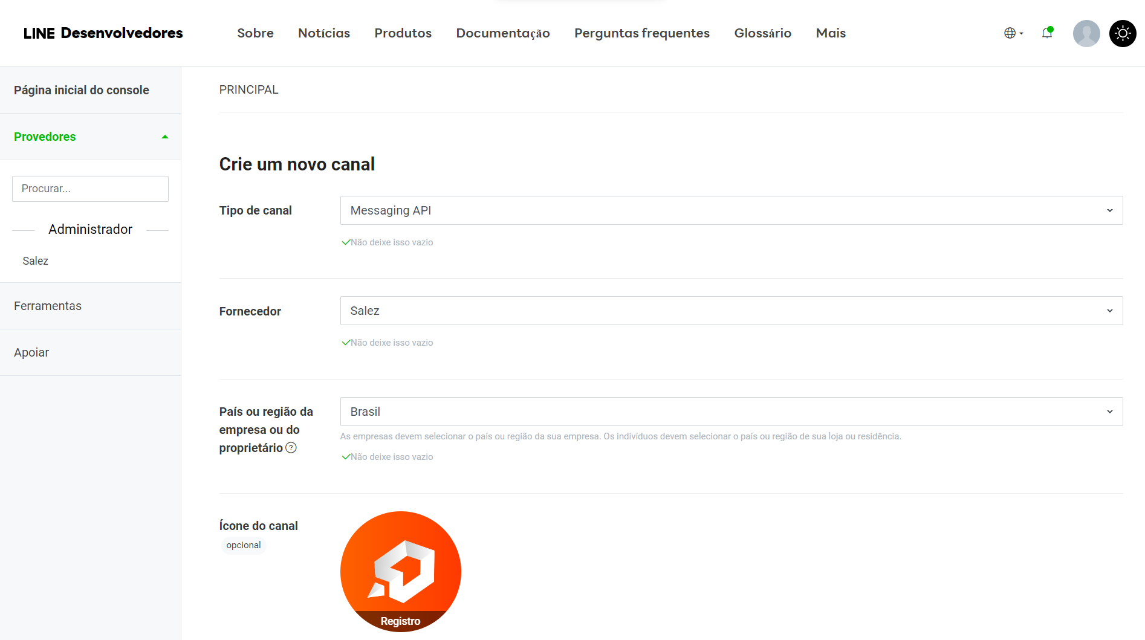Click the 'Crie um novo canal' heading
This screenshot has height=640, width=1145.
point(297,164)
